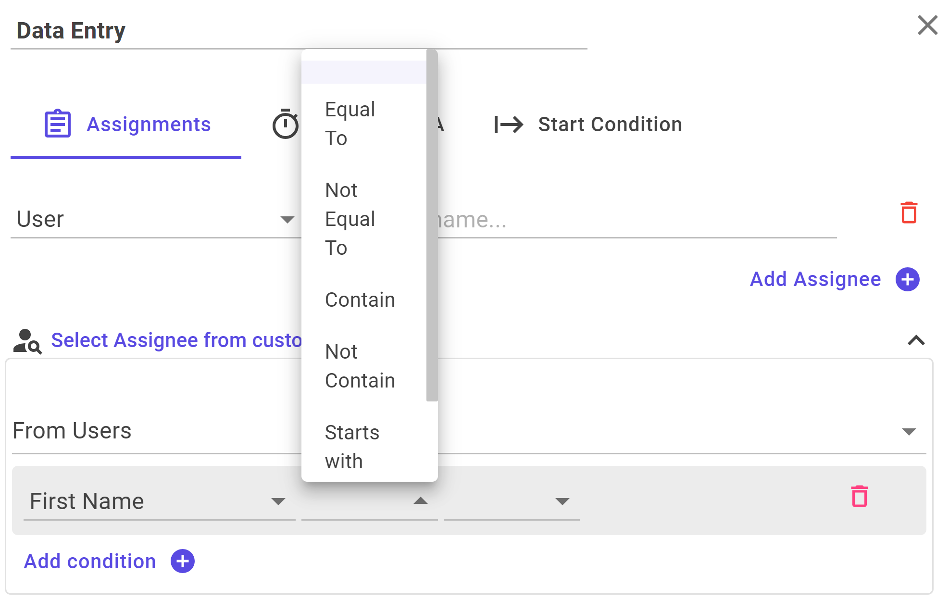Click the stopwatch timer icon tab
This screenshot has height=600, width=949.
(x=286, y=124)
